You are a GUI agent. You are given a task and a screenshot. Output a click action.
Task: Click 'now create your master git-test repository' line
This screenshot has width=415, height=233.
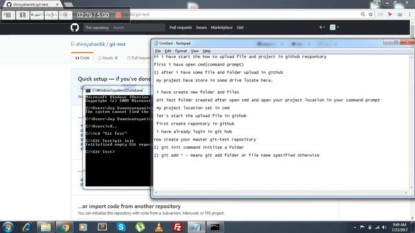tap(205, 140)
